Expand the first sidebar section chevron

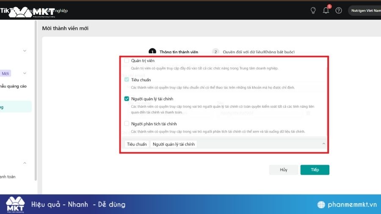tap(25, 51)
